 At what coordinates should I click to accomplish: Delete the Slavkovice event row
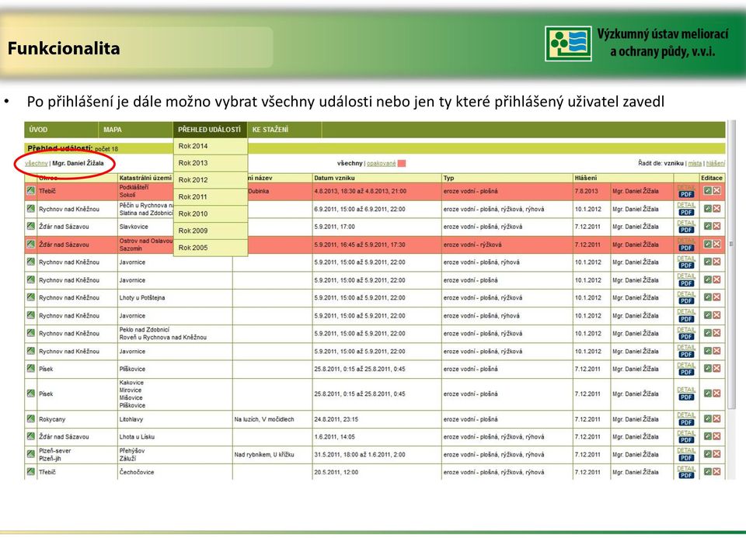tap(716, 226)
